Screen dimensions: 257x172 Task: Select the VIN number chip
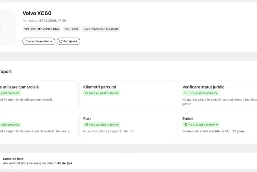[42, 29]
